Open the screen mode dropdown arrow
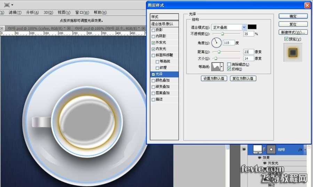The image size is (313, 187). pyautogui.click(x=12, y=5)
